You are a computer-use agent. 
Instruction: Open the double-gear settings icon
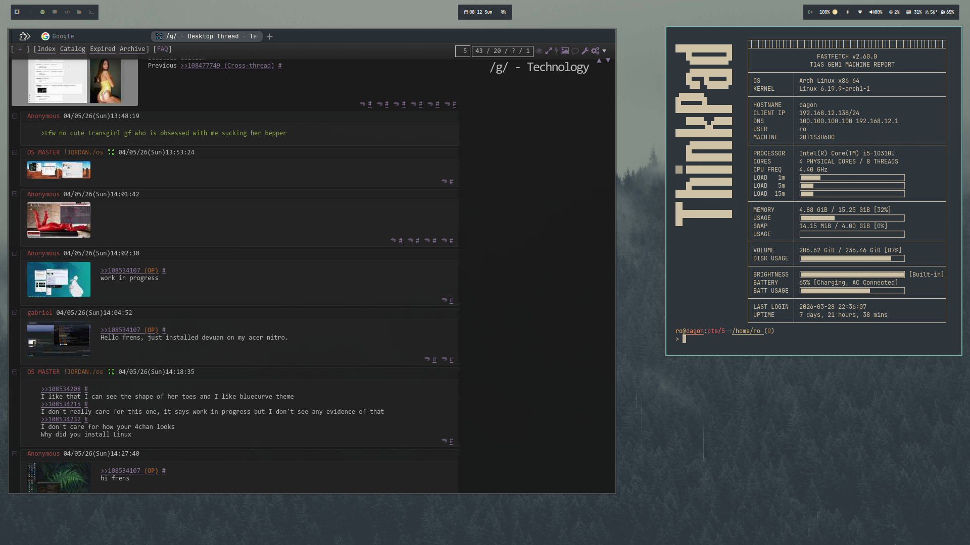pyautogui.click(x=595, y=51)
